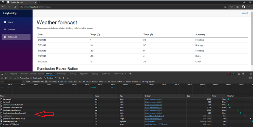
Task: Check Blocked Requests checkbox
Action: (x=124, y=82)
